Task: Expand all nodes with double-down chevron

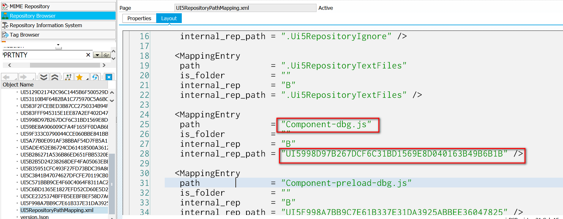Action: [44, 77]
